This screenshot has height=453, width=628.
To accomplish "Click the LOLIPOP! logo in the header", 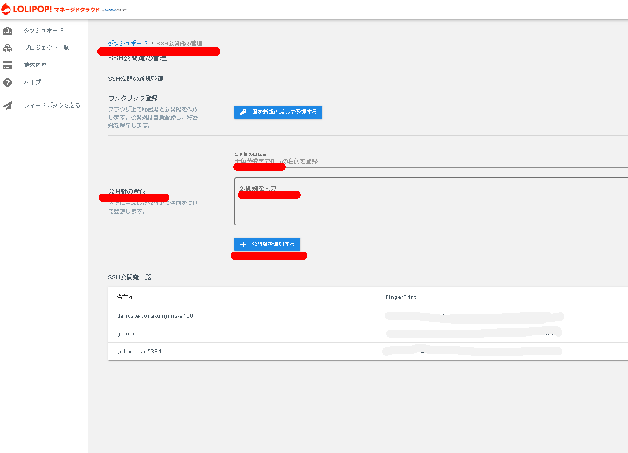I will 64,9.
